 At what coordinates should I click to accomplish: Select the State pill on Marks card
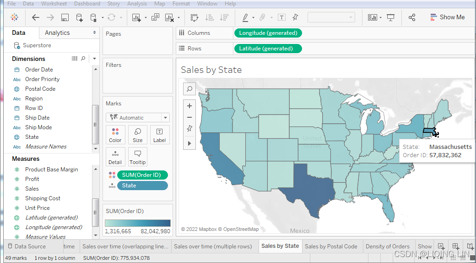point(142,186)
